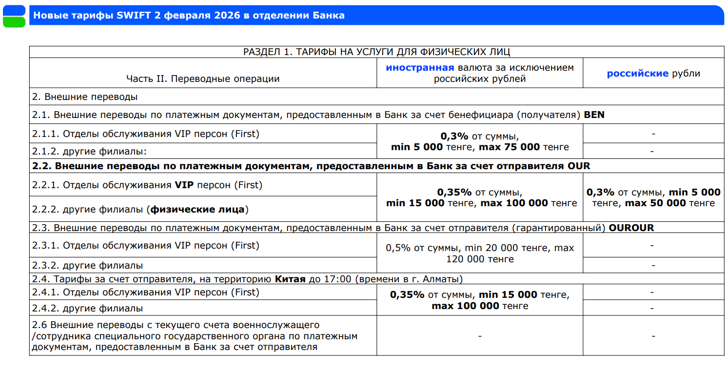Click the section 2.3 OUROUR guaranteed heading
The image size is (728, 369).
[343, 228]
